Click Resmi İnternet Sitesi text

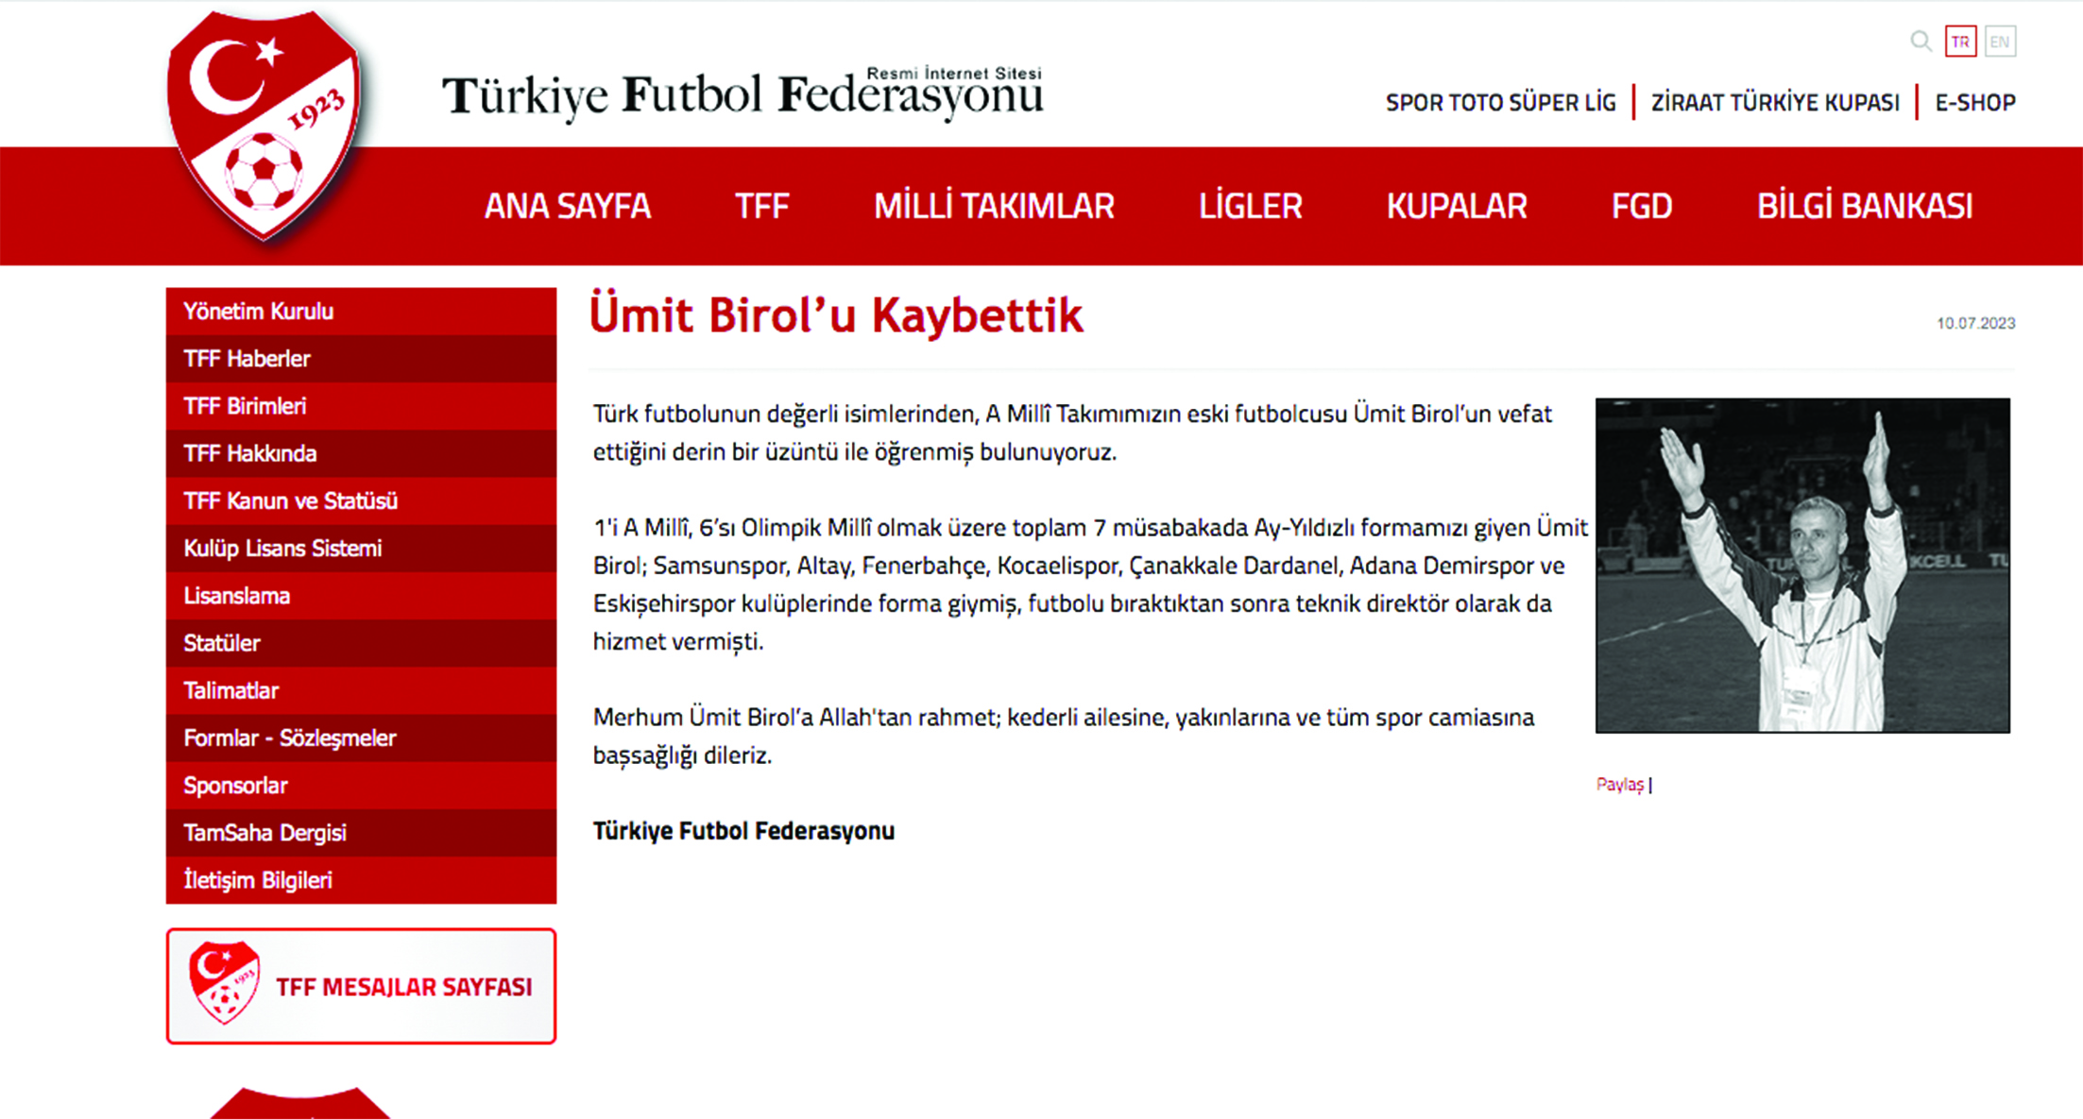(954, 73)
